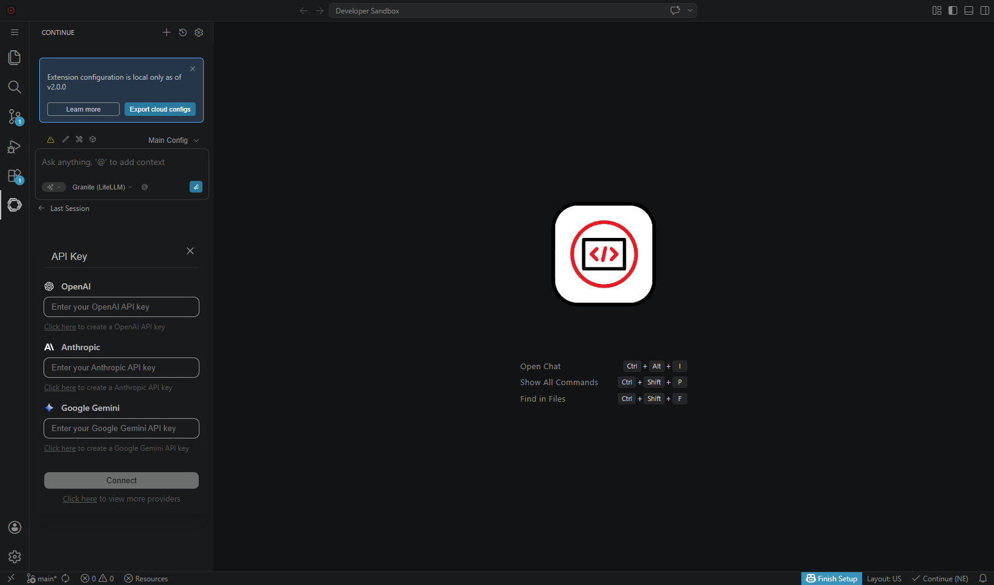
Task: Select the Continue extension icon in activity bar
Action: click(x=15, y=205)
